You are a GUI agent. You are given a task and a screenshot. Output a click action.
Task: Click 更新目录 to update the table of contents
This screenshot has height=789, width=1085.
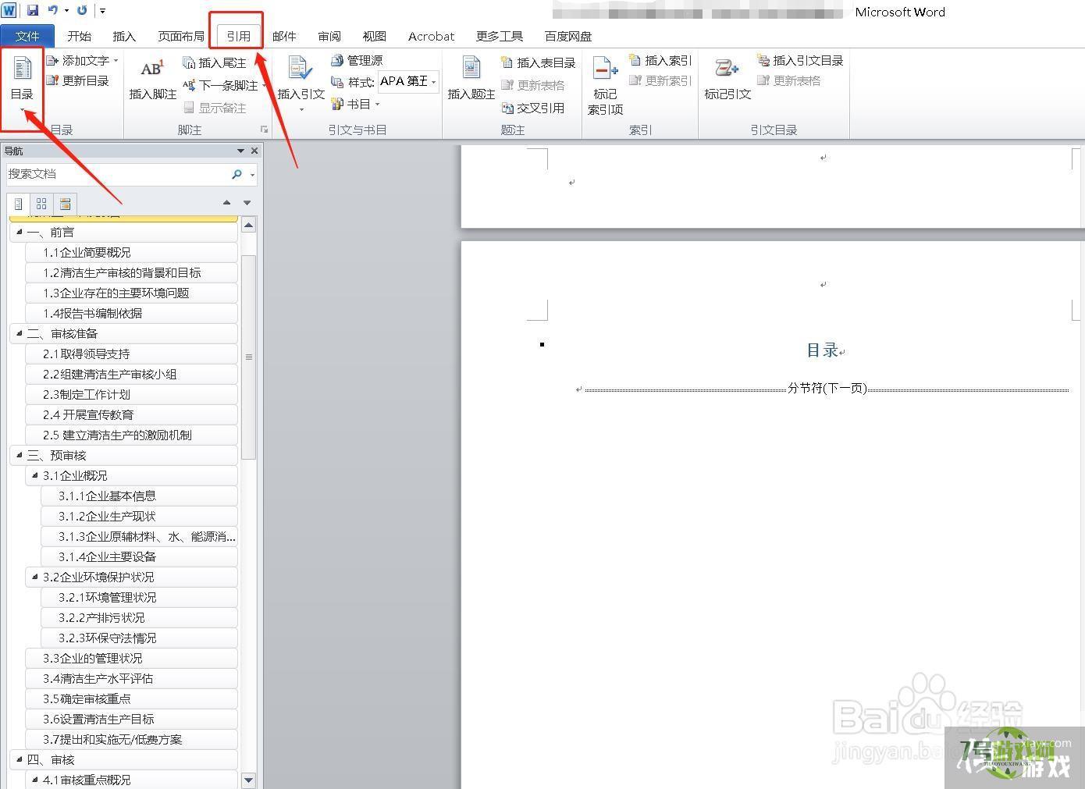click(x=77, y=80)
